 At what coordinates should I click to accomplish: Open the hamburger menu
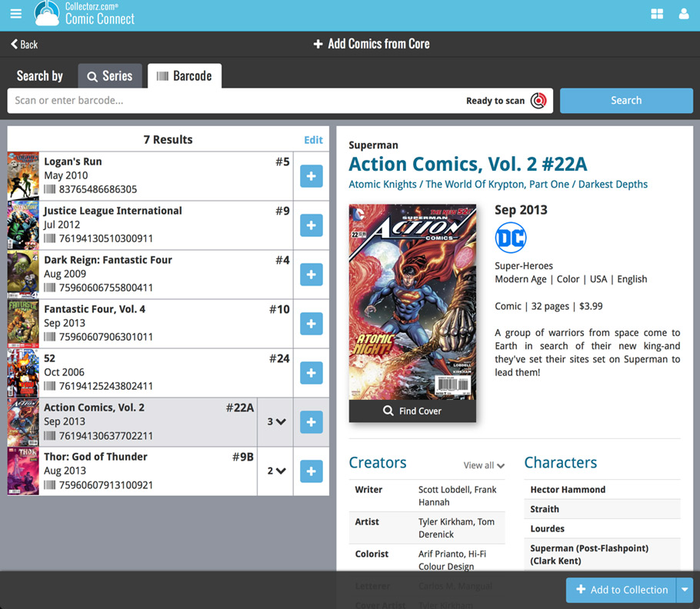(x=16, y=14)
